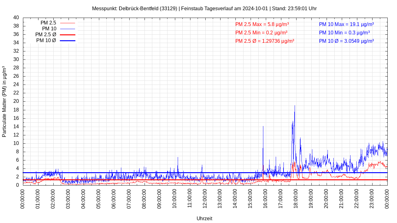Click the PM 10 Min = 0.3 µg/m³ text
397x223 pixels.
point(344,33)
